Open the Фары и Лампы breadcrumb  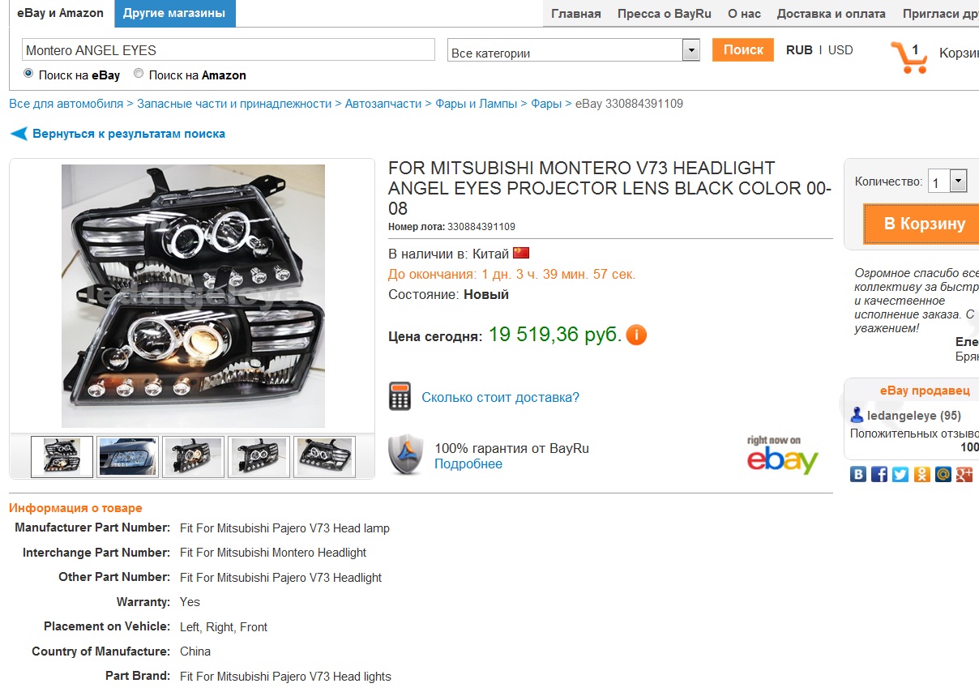tap(477, 104)
